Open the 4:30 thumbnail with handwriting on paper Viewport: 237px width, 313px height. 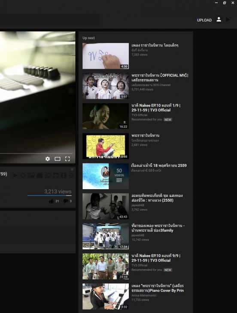(106, 56)
